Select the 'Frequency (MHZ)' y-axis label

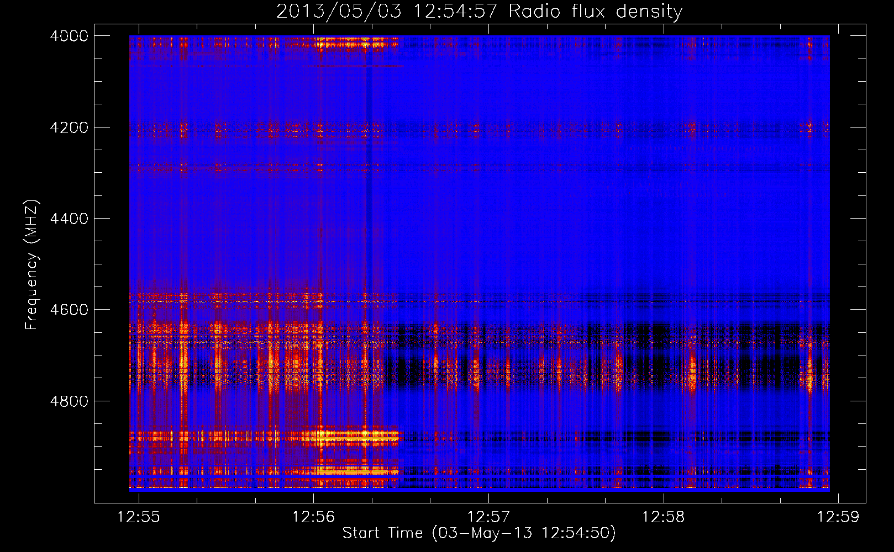click(31, 265)
